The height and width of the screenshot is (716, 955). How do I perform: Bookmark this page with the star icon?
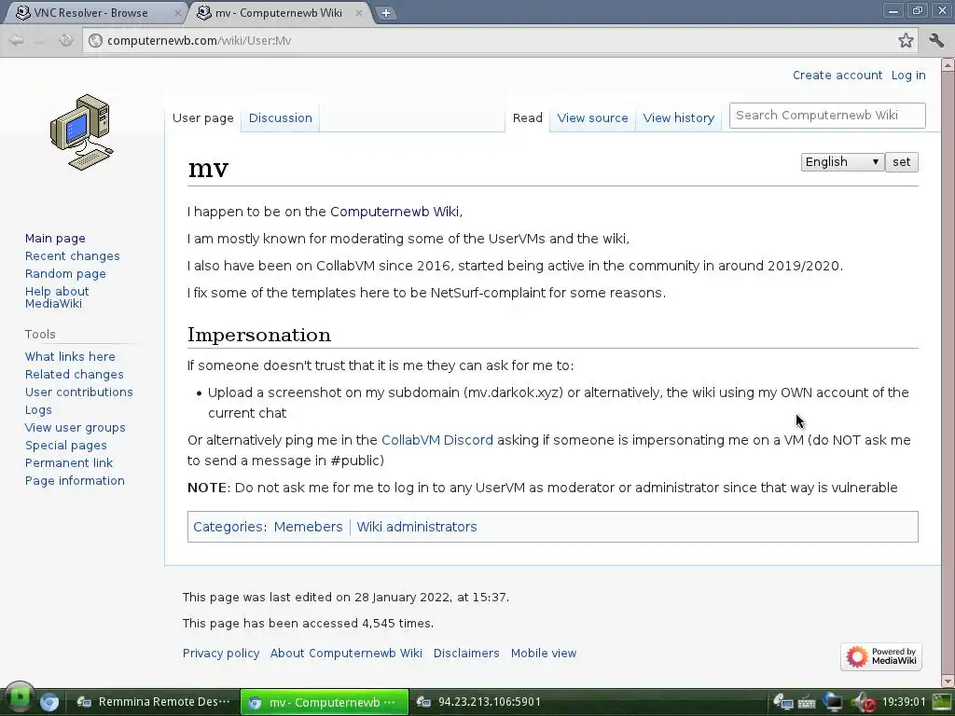[906, 40]
